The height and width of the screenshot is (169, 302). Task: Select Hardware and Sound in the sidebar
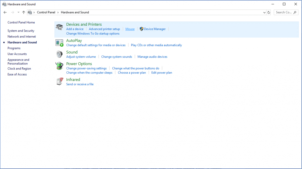click(22, 42)
